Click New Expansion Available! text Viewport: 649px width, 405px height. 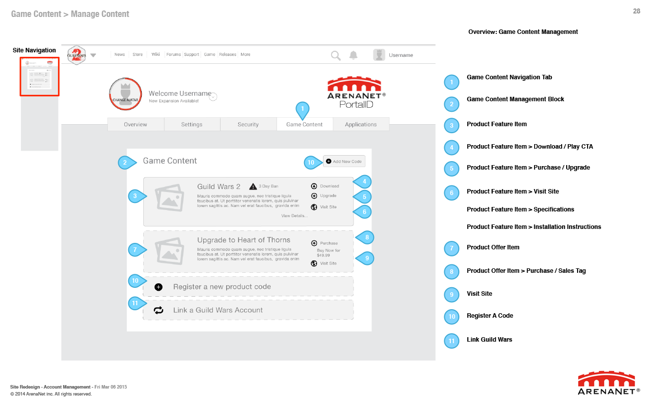pos(173,101)
